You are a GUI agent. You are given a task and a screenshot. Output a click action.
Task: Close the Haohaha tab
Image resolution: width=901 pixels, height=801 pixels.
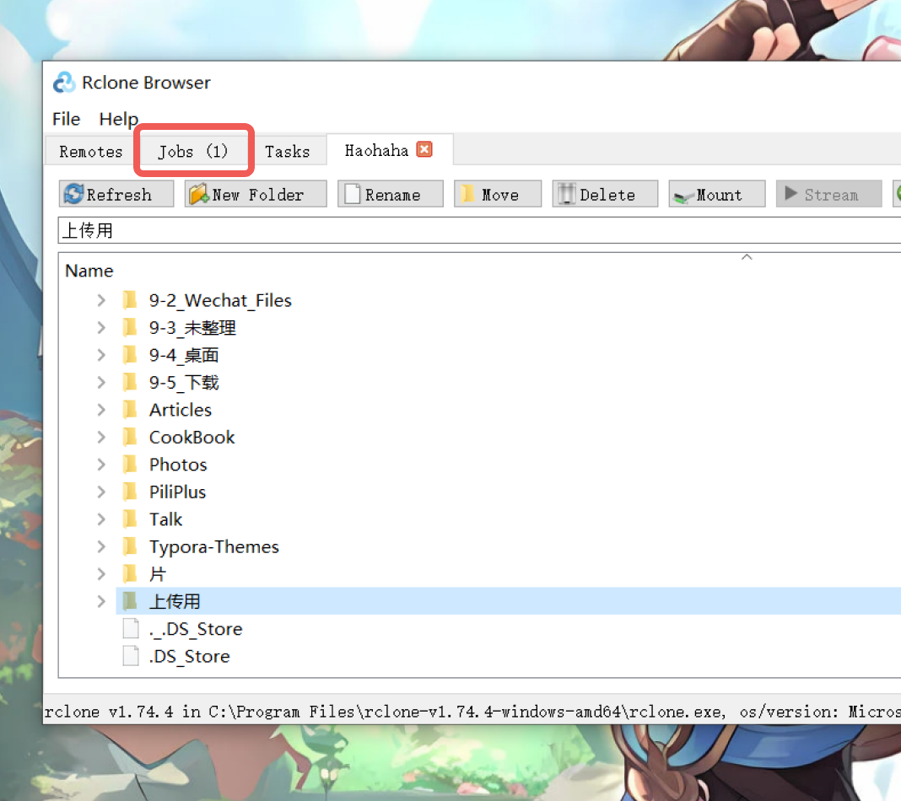click(424, 150)
